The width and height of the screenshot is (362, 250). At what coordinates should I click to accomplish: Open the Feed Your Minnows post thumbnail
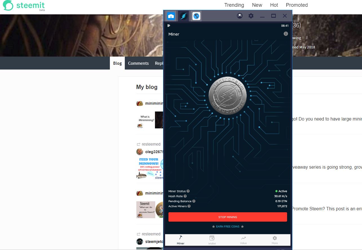149,168
